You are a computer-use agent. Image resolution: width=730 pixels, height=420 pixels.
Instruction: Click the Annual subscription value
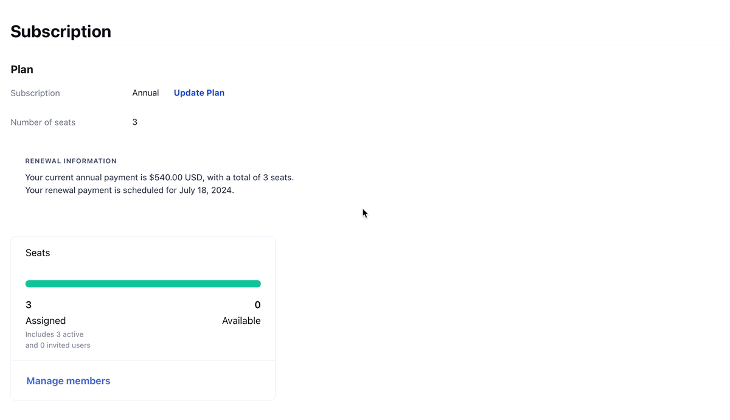click(x=145, y=93)
